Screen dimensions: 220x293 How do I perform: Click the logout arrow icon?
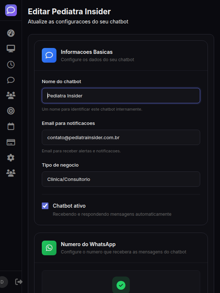click(18, 282)
